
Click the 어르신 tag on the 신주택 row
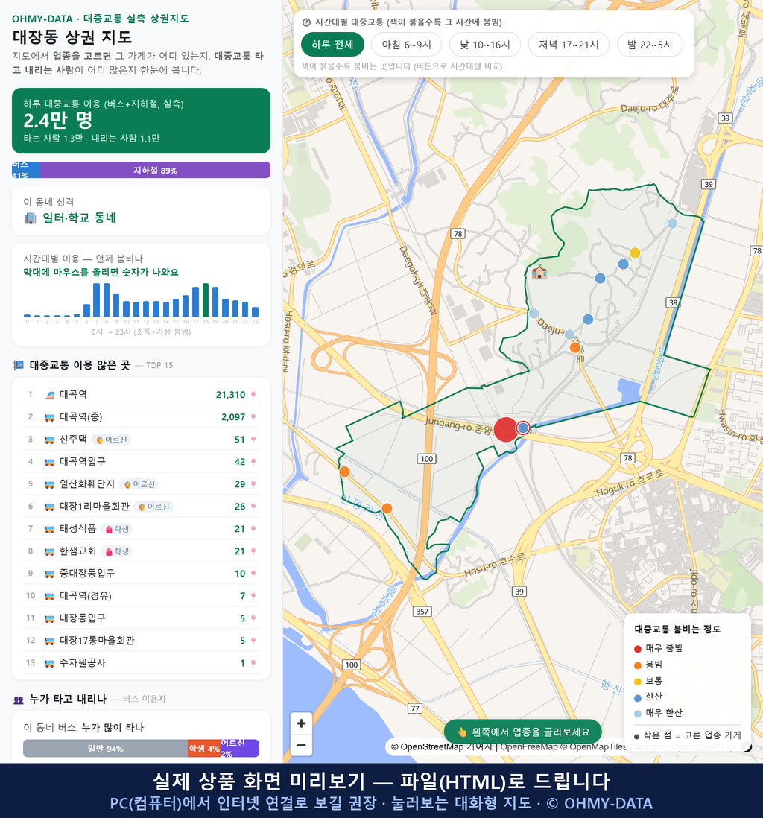click(111, 440)
